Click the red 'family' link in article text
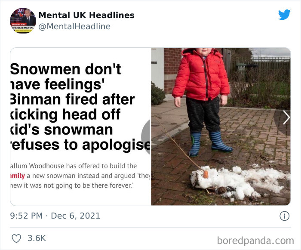Viewport: 301px width, 250px height. point(18,176)
